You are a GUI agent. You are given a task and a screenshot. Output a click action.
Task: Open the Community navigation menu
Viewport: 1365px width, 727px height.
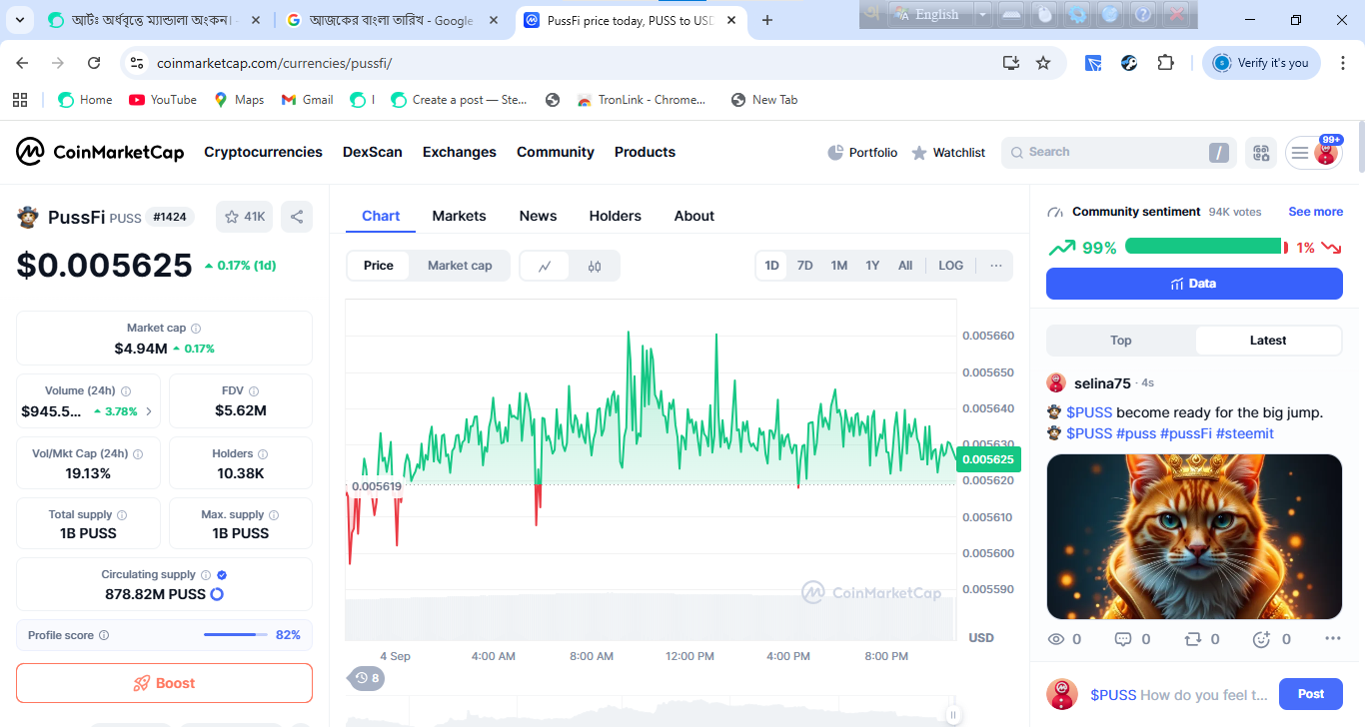coord(556,152)
